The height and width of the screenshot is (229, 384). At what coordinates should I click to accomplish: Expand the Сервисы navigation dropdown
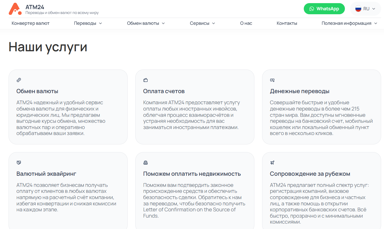point(202,23)
